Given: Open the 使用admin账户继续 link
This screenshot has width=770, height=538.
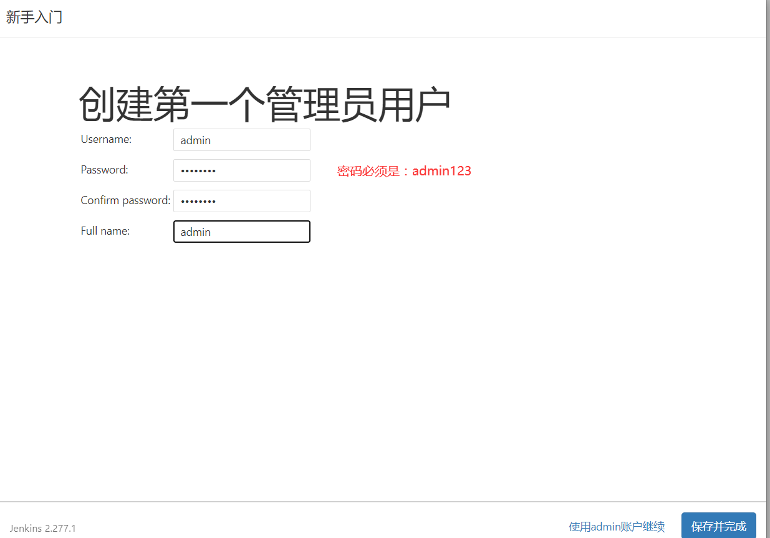Looking at the screenshot, I should pyautogui.click(x=617, y=527).
